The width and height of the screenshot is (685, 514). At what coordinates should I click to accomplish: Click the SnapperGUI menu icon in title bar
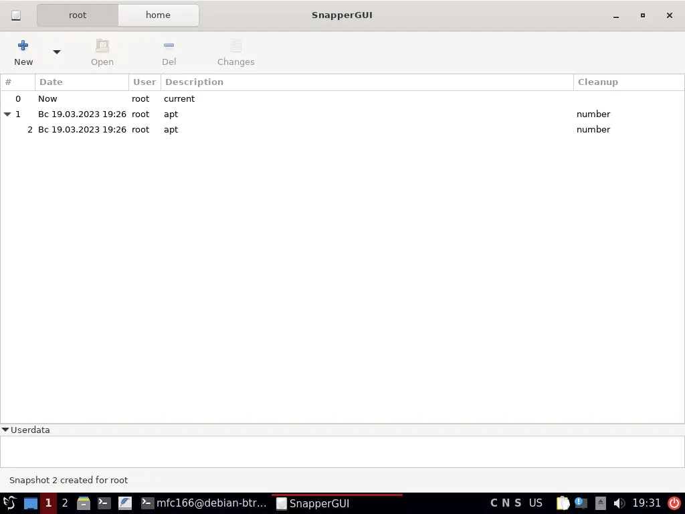coord(16,15)
